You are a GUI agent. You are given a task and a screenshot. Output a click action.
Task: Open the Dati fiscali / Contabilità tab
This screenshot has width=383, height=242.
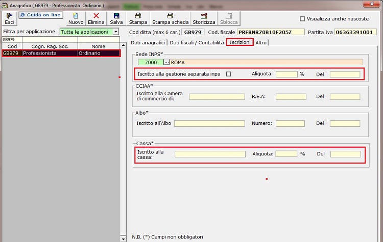click(197, 43)
